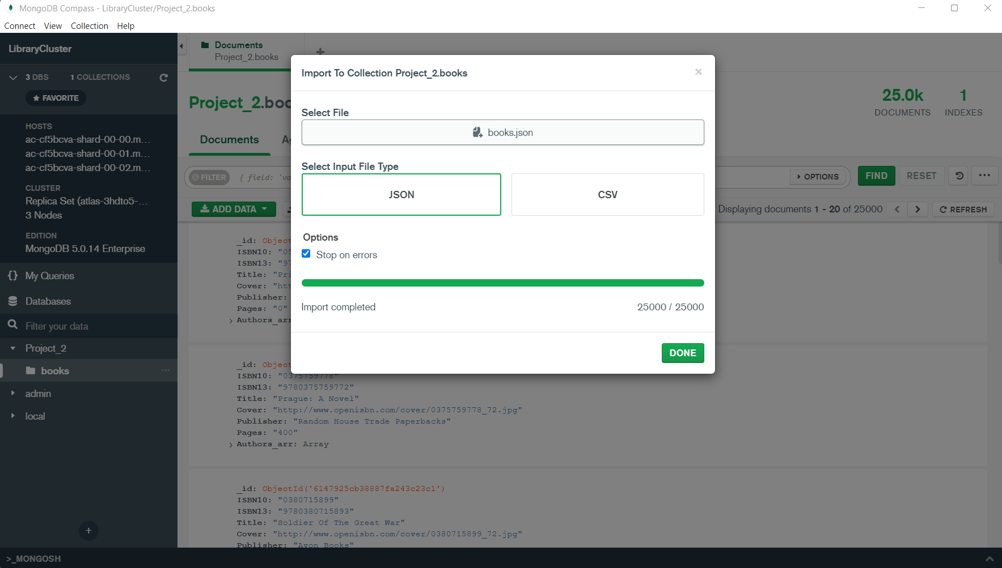Open the Collection menu
Screen dimensions: 1002x568
pyautogui.click(x=89, y=26)
